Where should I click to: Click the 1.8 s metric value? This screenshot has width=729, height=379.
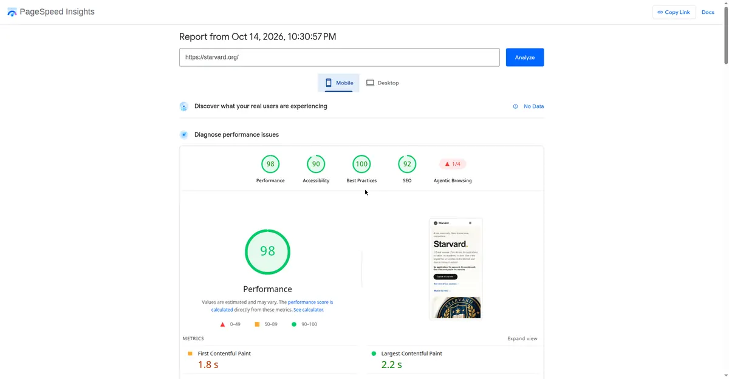[x=208, y=365]
